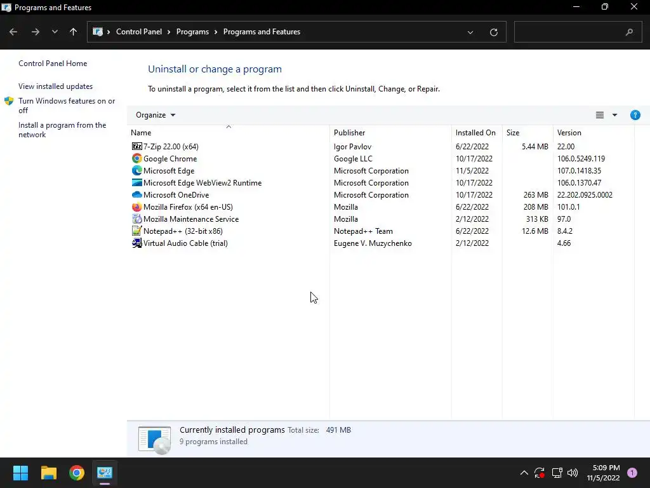Expand the address bar history dropdown
The width and height of the screenshot is (650, 488).
pyautogui.click(x=470, y=32)
